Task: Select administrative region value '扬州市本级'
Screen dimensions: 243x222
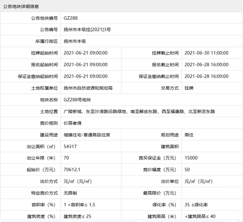Action: [75, 41]
